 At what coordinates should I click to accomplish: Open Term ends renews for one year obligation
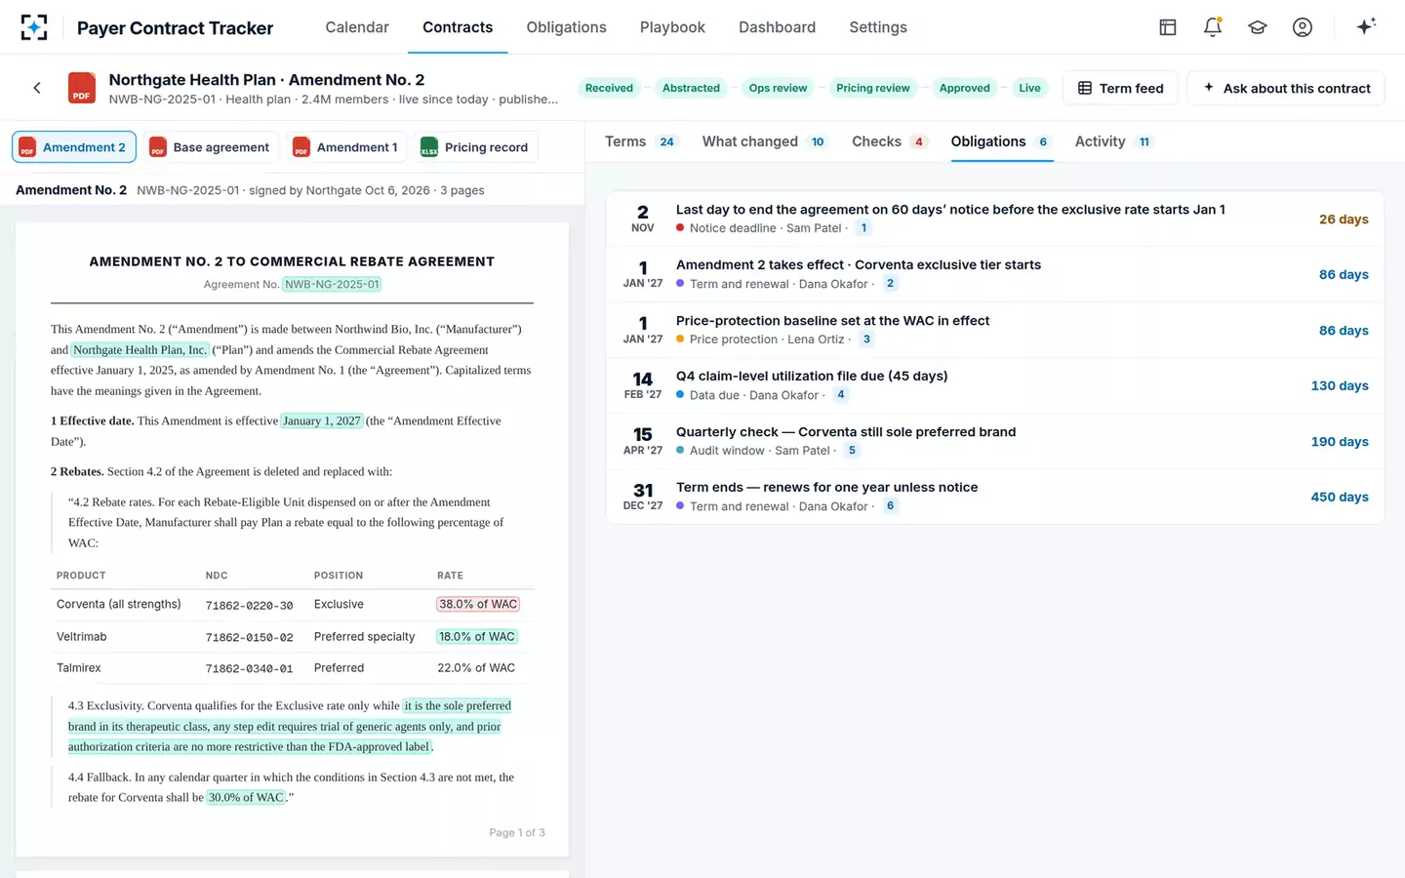pyautogui.click(x=995, y=497)
